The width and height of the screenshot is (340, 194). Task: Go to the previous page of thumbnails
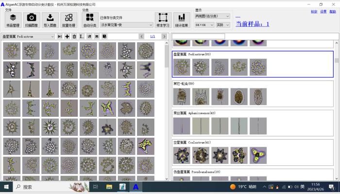[x=141, y=36]
